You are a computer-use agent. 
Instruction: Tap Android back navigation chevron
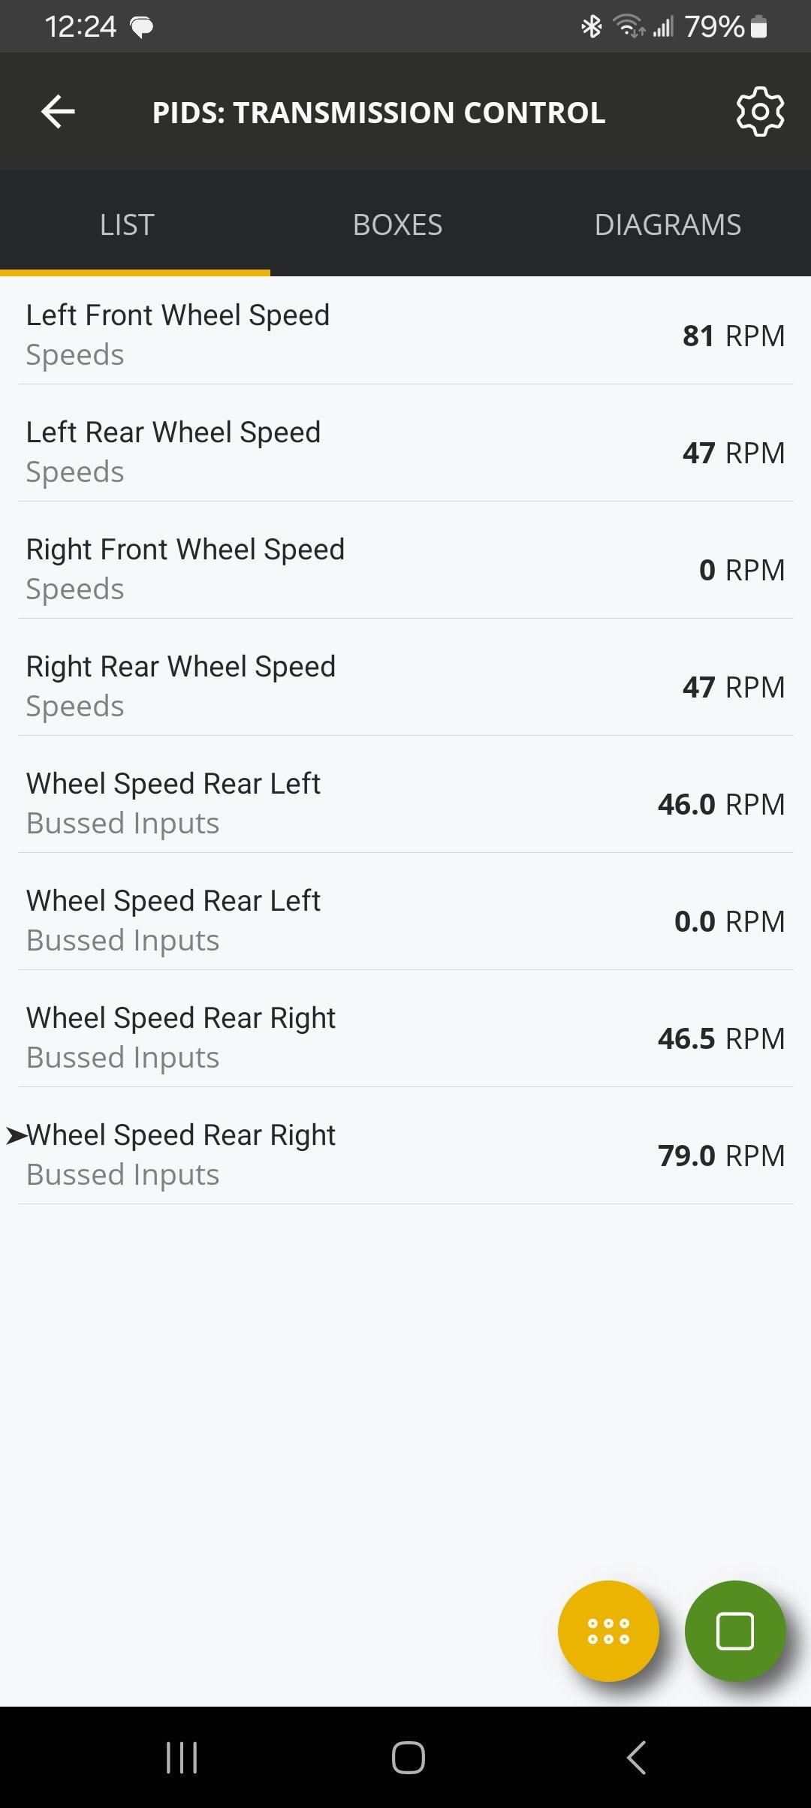pyautogui.click(x=636, y=1758)
